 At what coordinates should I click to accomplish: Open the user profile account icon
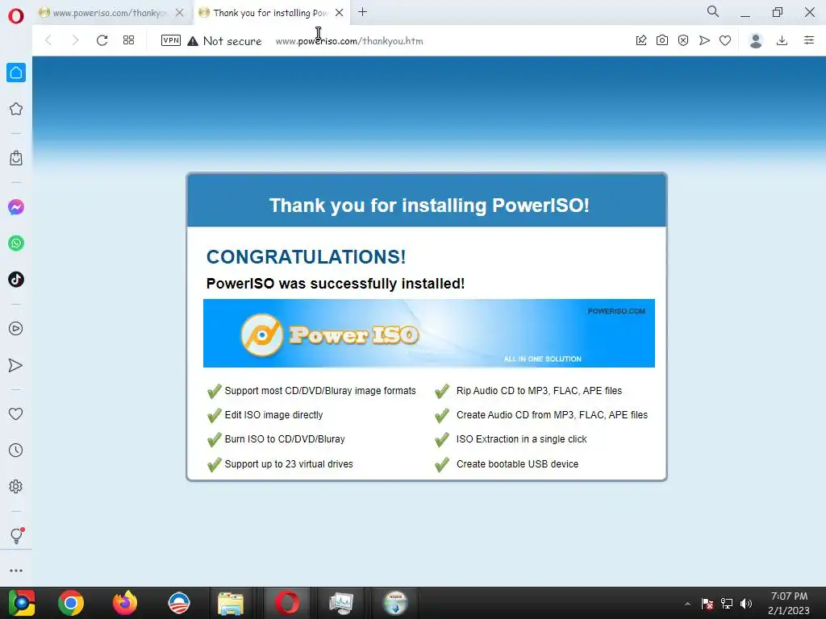[756, 40]
